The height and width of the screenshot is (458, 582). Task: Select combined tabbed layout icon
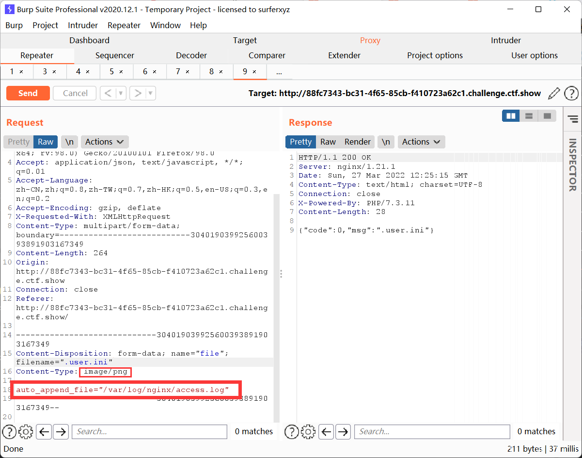[547, 116]
